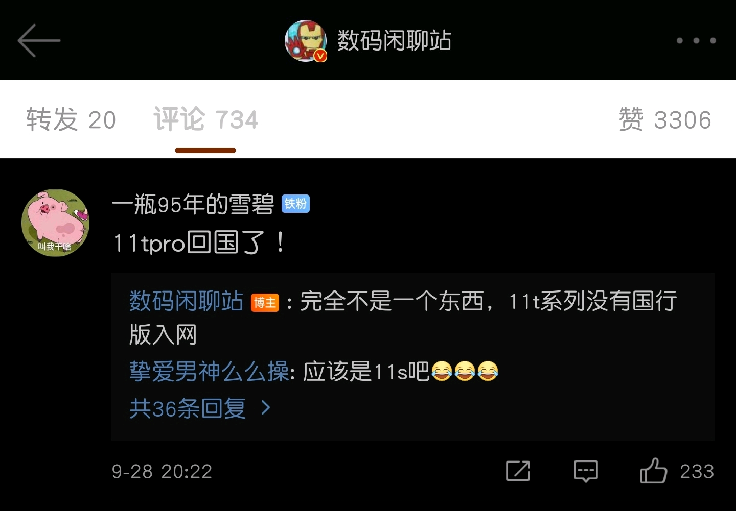Tap the 233 like count
This screenshot has width=736, height=511.
[697, 471]
